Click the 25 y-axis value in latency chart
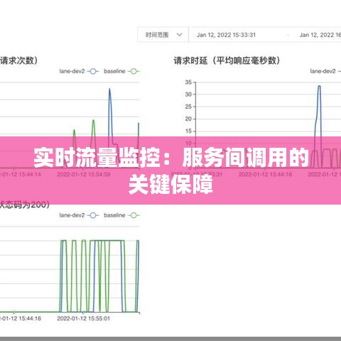341x341 pixels. pyautogui.click(x=188, y=107)
